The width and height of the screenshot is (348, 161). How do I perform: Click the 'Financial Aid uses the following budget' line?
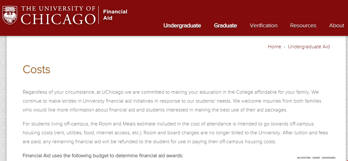[x=103, y=156]
